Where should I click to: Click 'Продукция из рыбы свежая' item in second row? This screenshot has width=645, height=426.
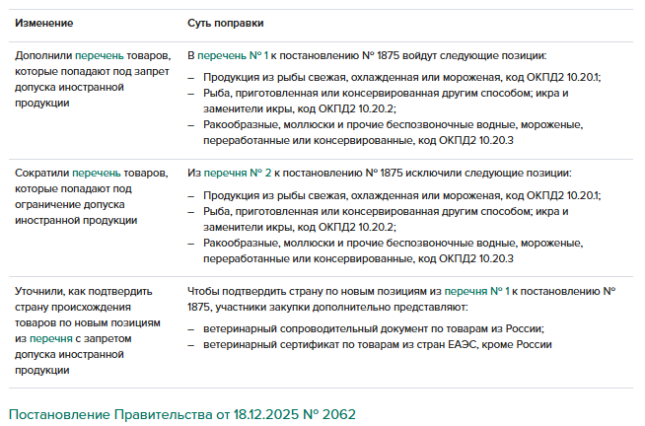coord(401,195)
